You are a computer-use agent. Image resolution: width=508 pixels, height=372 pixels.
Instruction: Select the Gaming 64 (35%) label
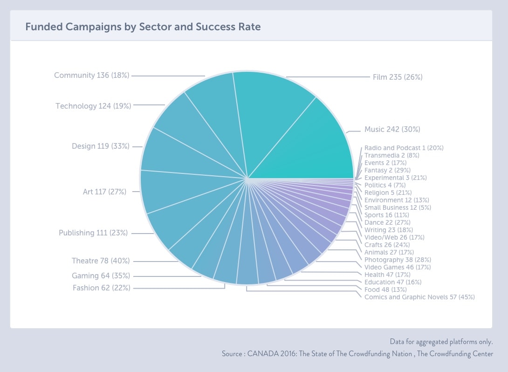tap(101, 276)
